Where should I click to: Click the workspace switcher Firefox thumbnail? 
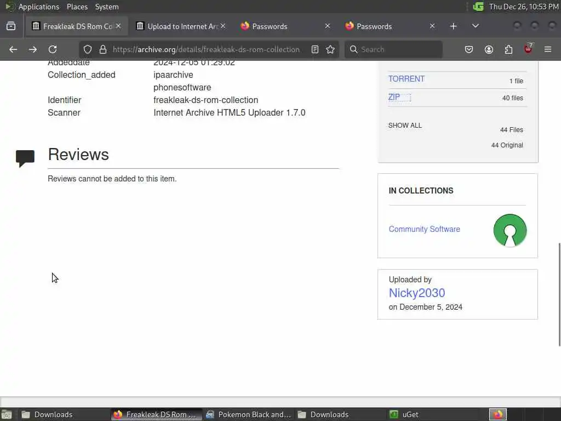(497, 414)
